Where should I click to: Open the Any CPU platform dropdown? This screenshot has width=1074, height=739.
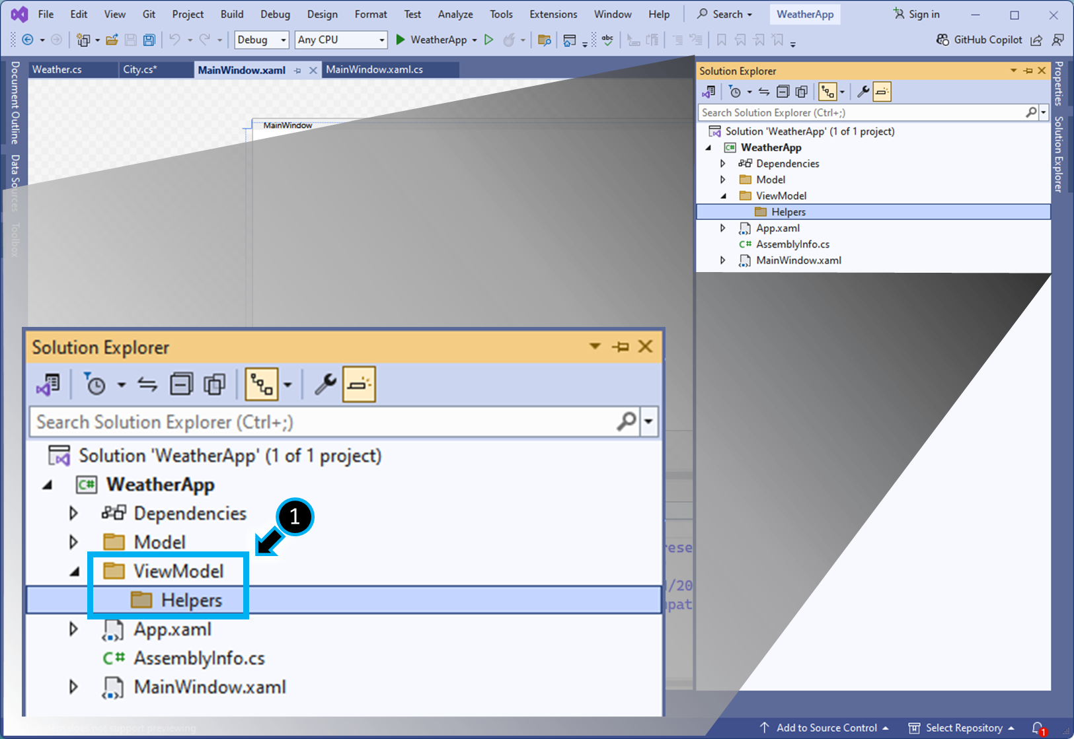pyautogui.click(x=340, y=40)
